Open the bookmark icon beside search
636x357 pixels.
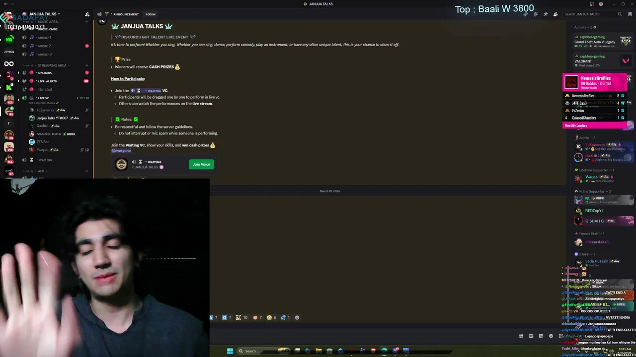tap(630, 14)
